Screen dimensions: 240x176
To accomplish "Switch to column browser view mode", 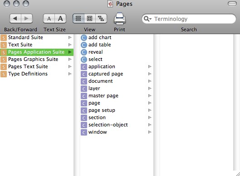I will pos(90,19).
